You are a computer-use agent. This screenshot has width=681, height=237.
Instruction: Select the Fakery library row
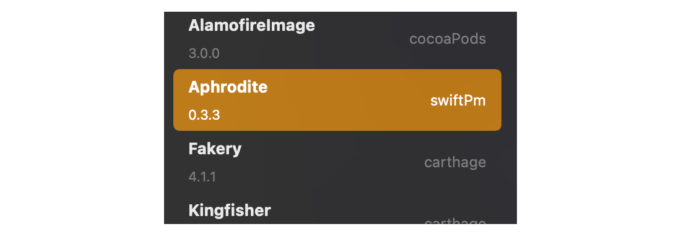click(x=337, y=162)
